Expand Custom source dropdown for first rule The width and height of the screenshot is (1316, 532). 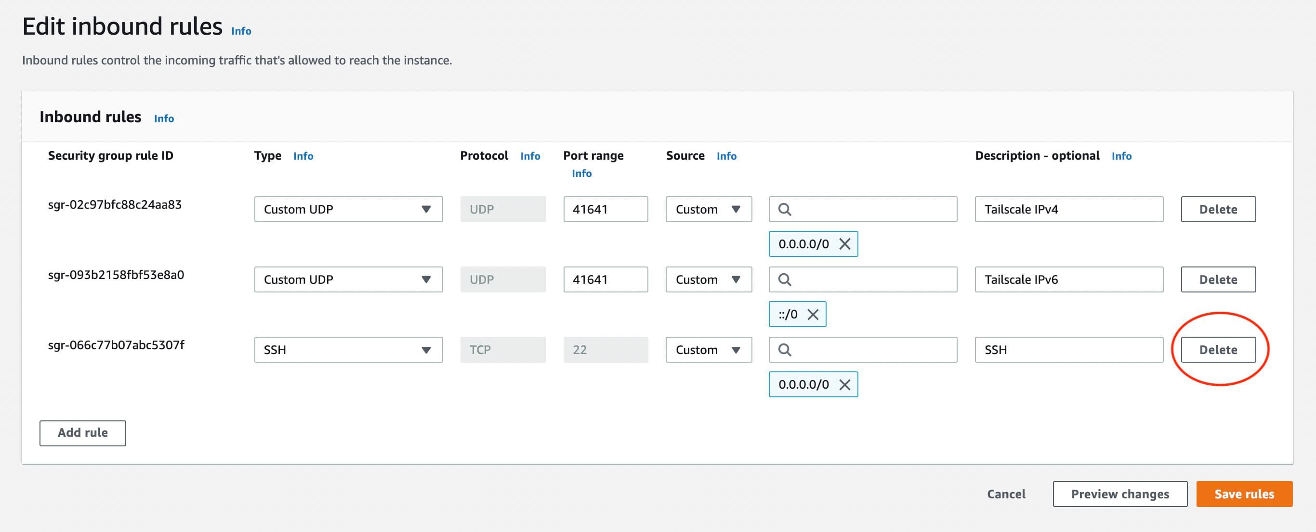point(708,209)
